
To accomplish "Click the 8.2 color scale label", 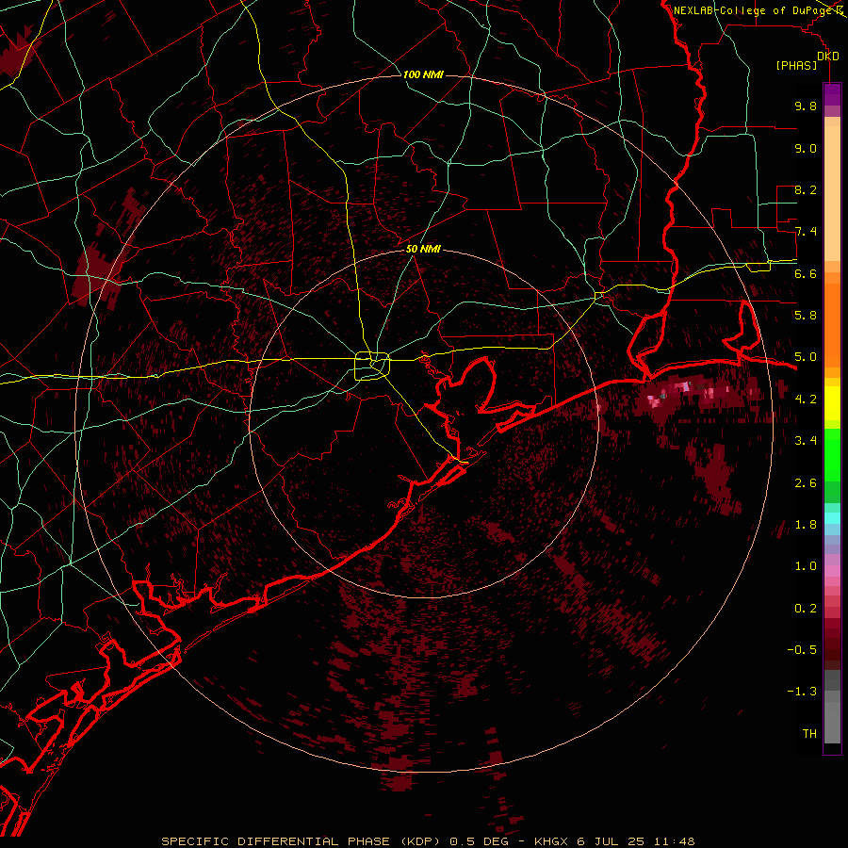I will point(806,190).
